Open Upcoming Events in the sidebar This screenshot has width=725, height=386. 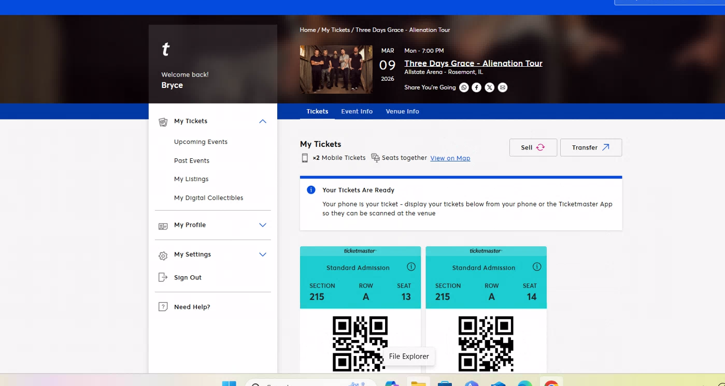tap(201, 142)
